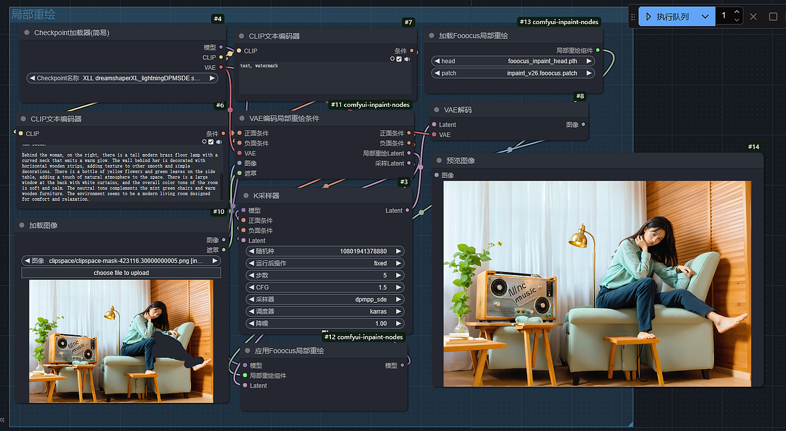This screenshot has height=431, width=786.
Task: Click the 'text, watermark' negative prompt text area
Action: pos(324,79)
